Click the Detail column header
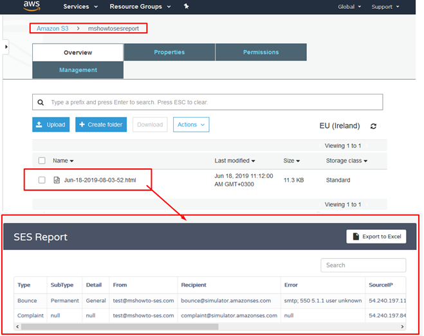The width and height of the screenshot is (424, 336). click(94, 285)
